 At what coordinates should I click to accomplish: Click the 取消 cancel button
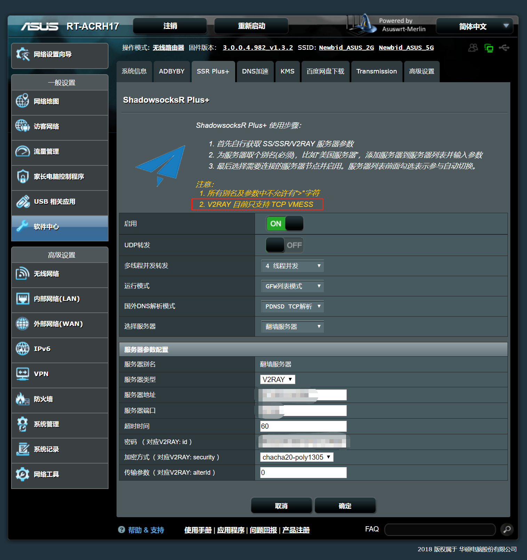(x=281, y=506)
